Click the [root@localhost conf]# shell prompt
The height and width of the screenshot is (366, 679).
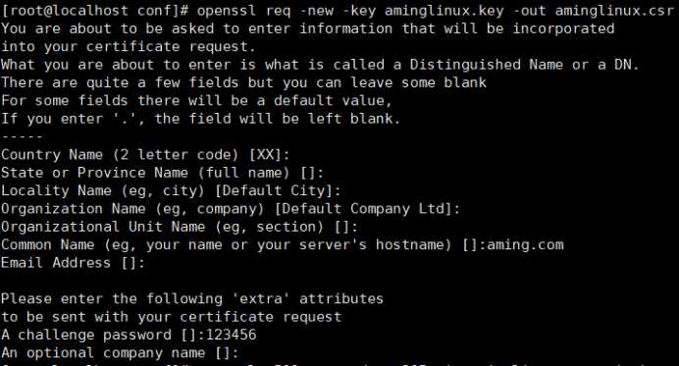[x=94, y=11]
